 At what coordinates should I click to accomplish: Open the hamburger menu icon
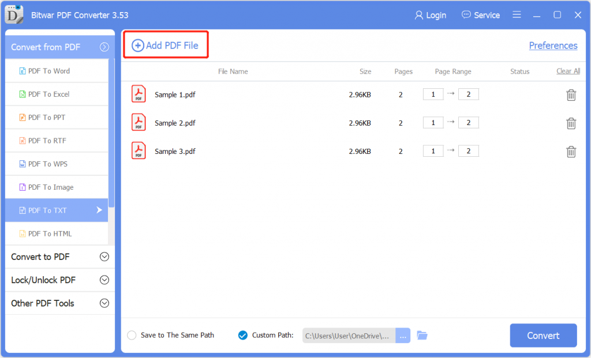tap(517, 14)
